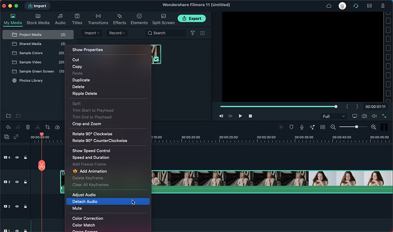This screenshot has width=393, height=232.
Task: Enter fullscreen preview mode
Action: coord(384,116)
